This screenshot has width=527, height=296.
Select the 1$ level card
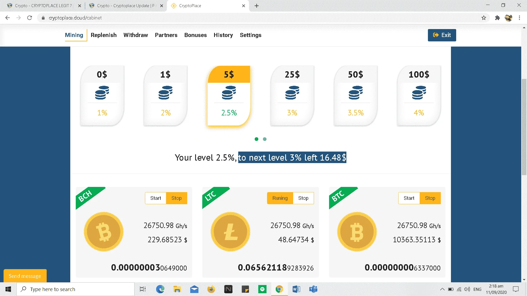coord(166,96)
